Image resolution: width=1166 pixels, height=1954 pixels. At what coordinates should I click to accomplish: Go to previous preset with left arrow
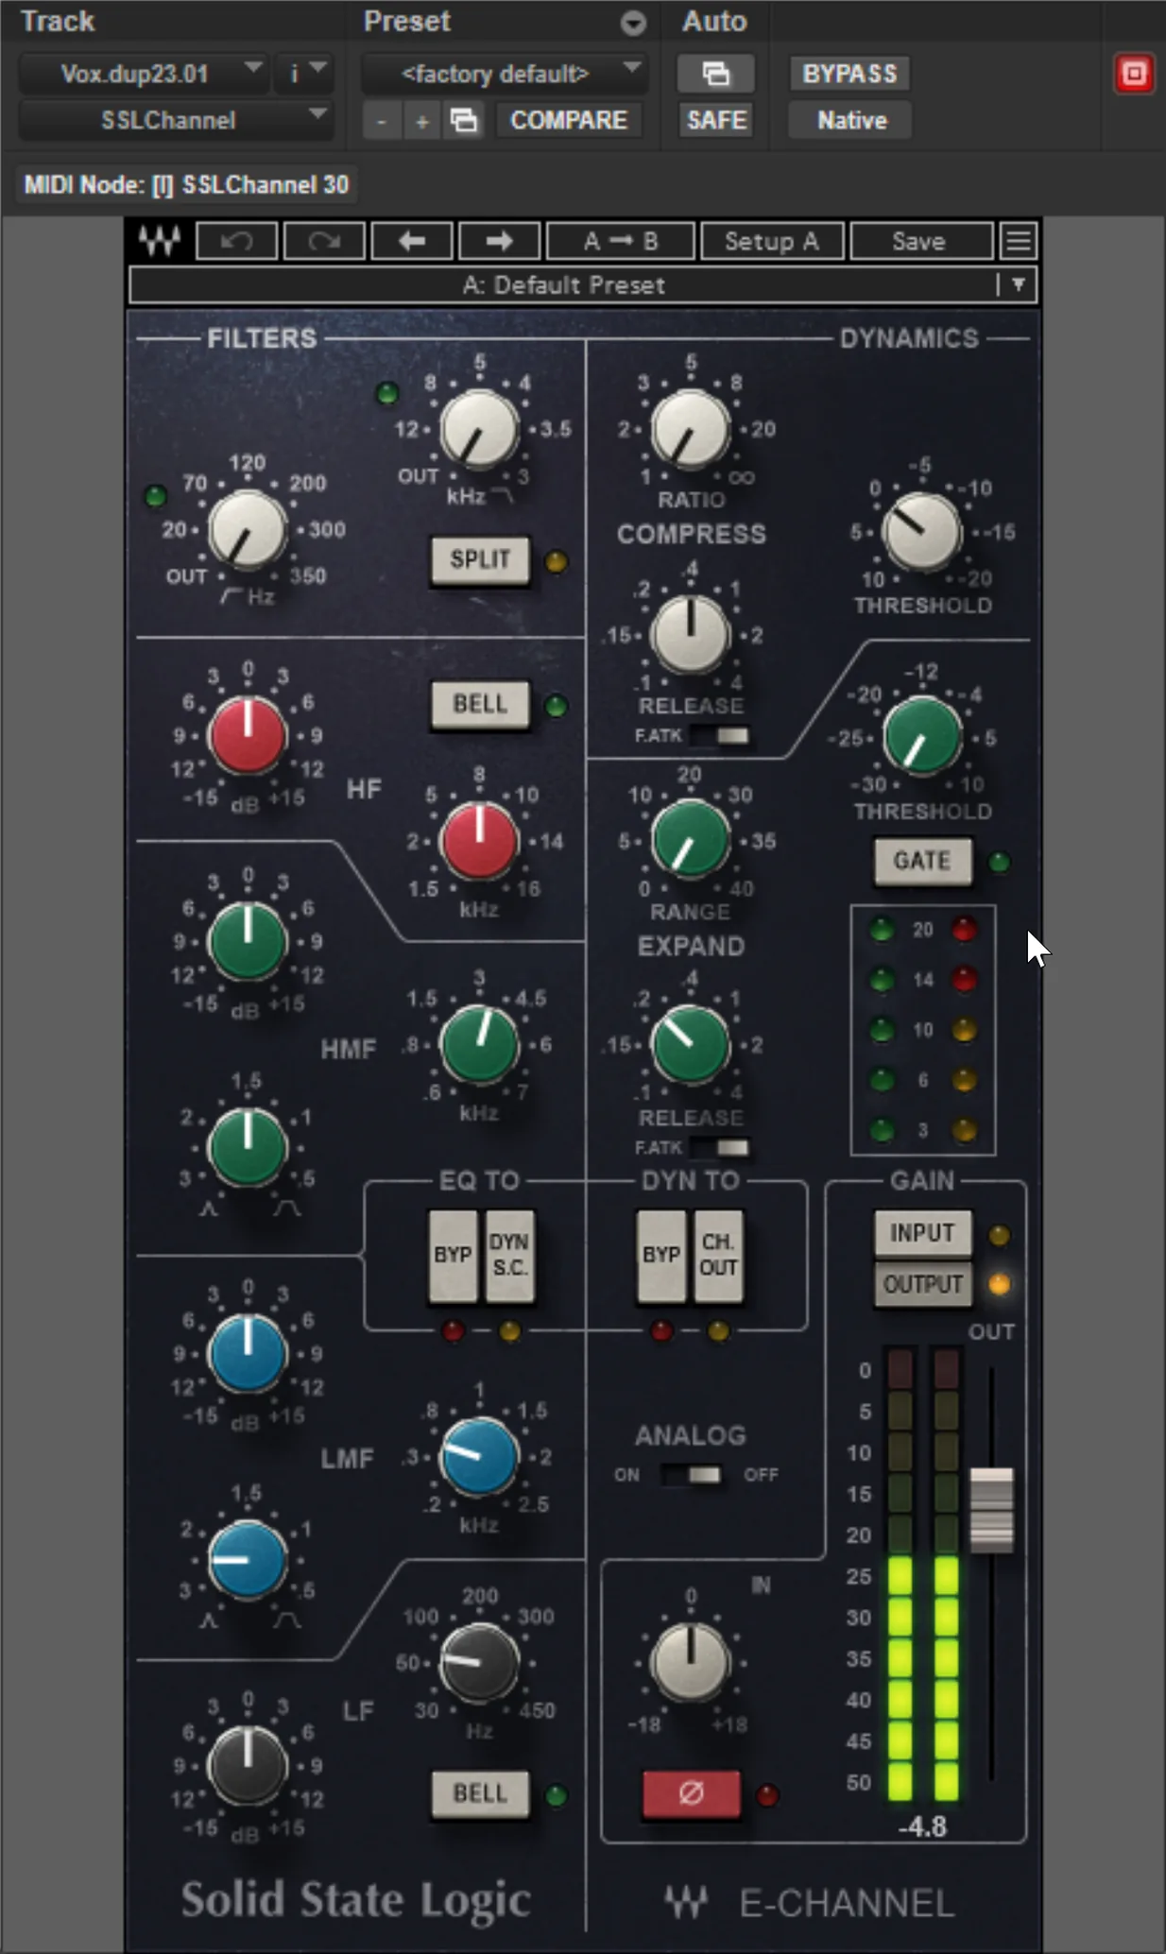coord(412,241)
